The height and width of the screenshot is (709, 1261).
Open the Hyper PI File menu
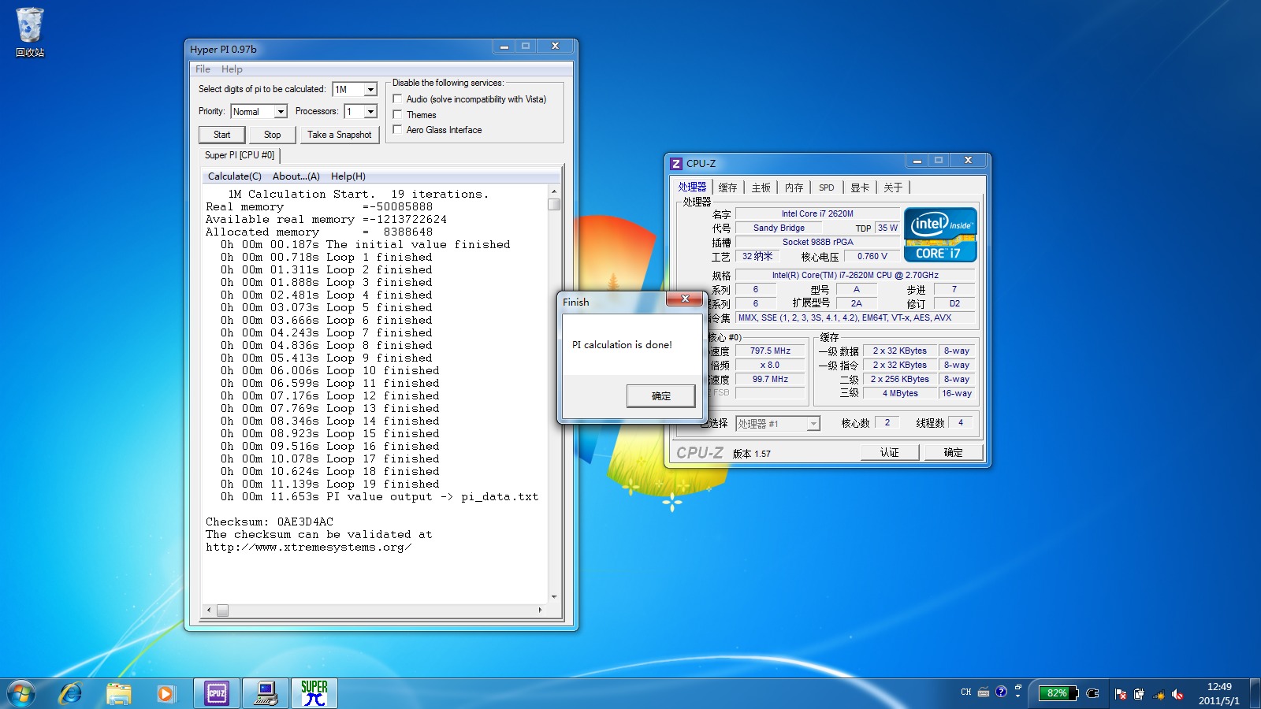point(203,69)
